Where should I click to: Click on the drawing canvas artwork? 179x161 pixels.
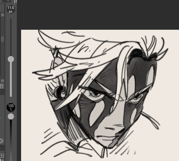(100, 95)
